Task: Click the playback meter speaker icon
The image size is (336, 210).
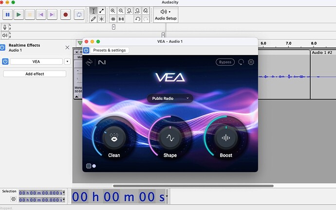Action: click(5, 35)
